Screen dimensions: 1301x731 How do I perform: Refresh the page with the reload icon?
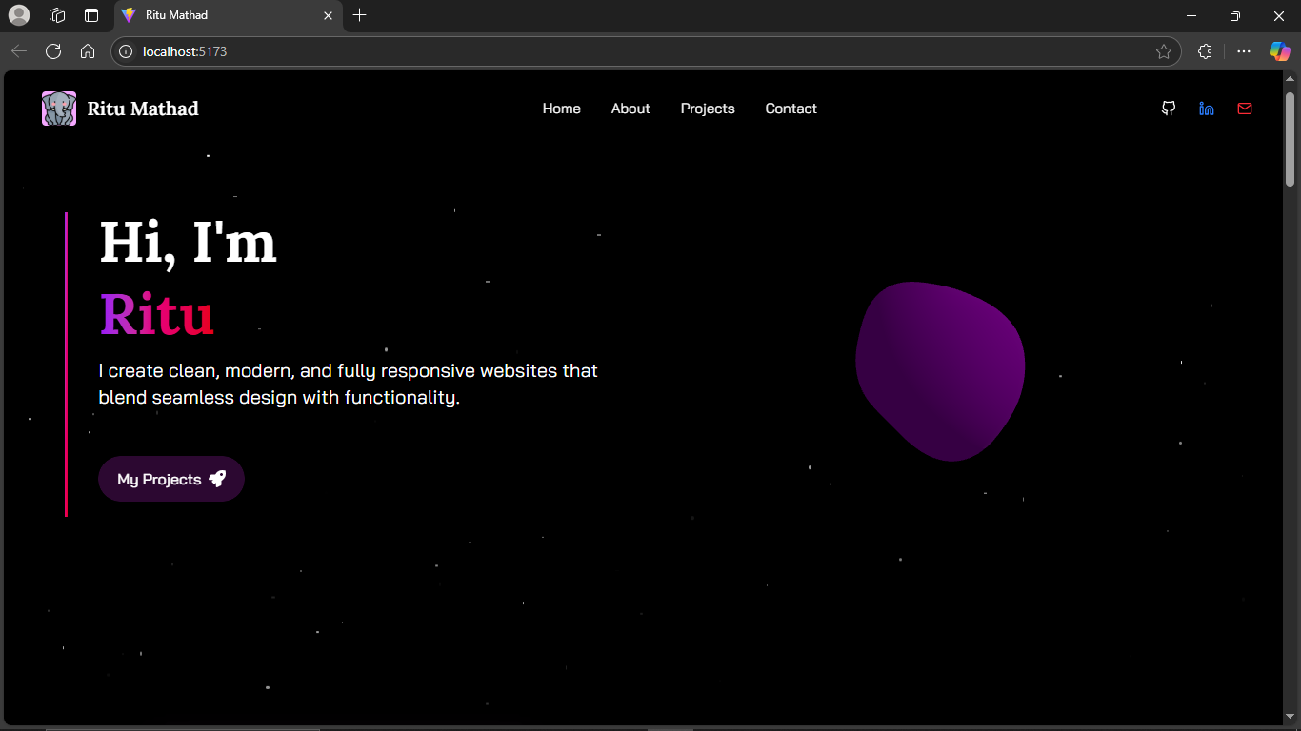coord(53,51)
